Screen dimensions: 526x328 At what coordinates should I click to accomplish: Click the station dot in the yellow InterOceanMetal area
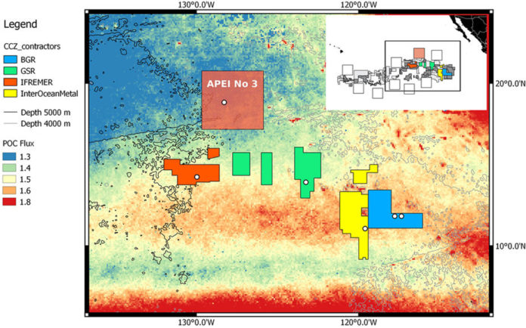point(365,228)
